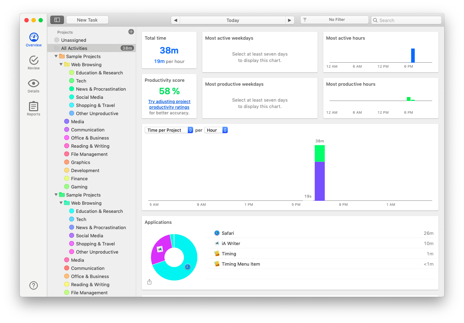Add a new project via the plus icon

(x=131, y=32)
